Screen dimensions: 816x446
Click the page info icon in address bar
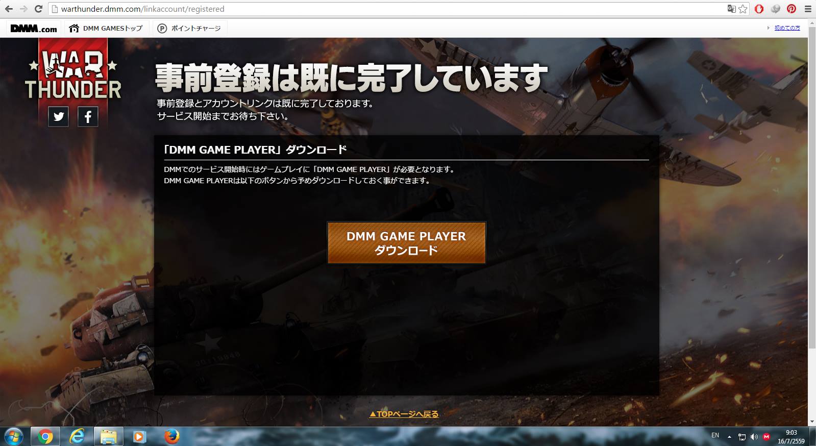pos(55,9)
